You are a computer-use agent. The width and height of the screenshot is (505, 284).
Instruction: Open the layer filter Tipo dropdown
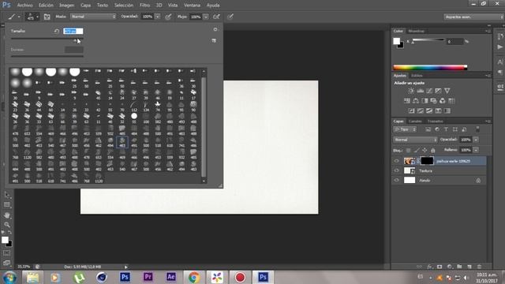405,129
